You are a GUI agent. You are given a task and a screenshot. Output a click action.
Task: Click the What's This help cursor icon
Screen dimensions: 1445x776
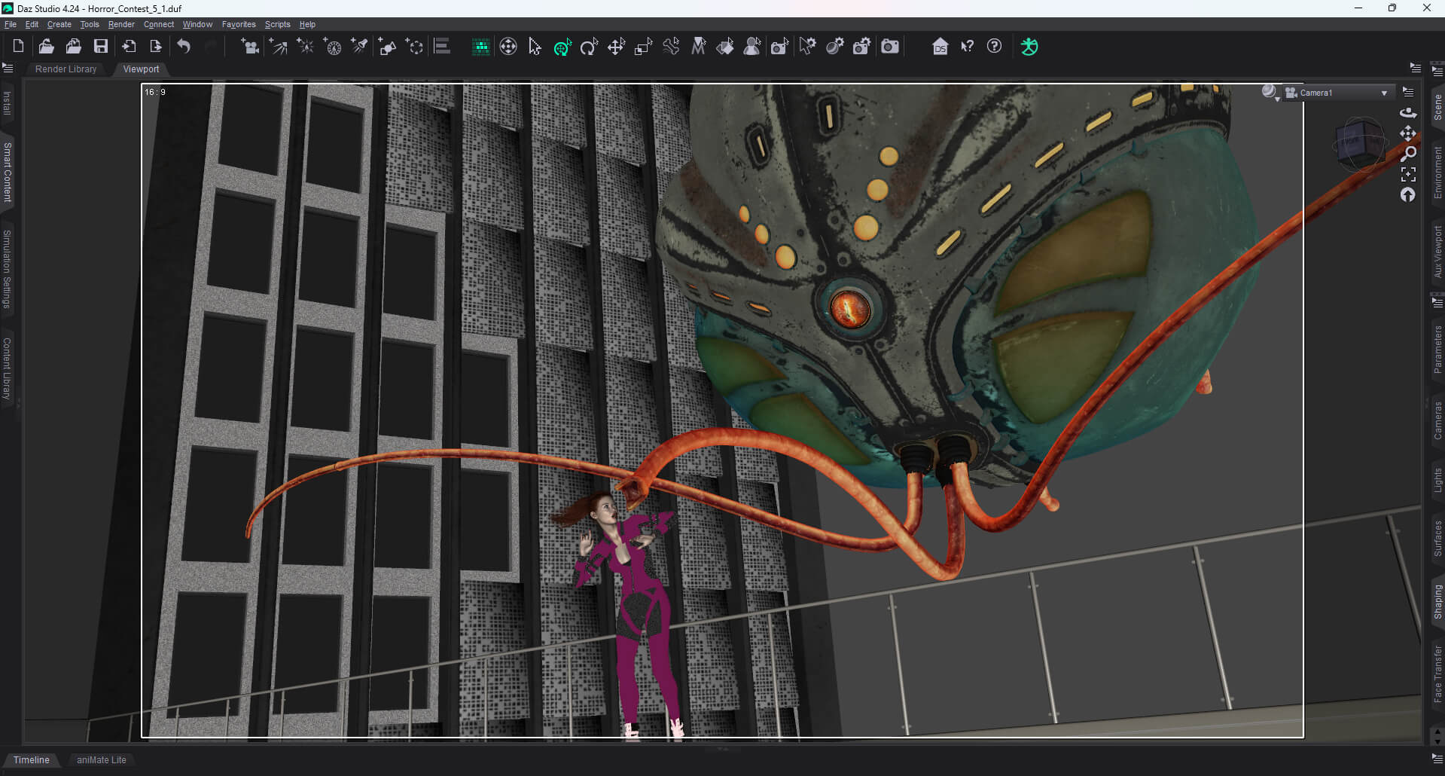967,47
